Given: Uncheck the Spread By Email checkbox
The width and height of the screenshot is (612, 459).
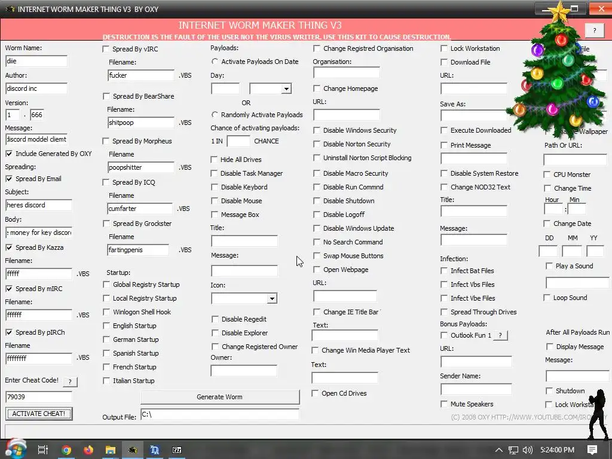Looking at the screenshot, I should pos(9,179).
